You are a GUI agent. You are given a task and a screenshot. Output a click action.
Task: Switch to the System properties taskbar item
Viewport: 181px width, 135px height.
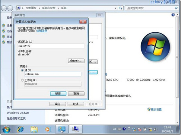(76, 129)
